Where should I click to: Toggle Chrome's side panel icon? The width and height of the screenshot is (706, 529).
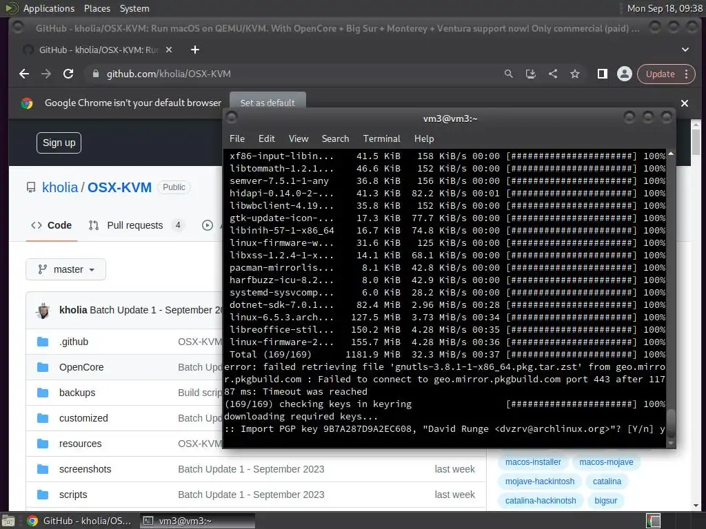tap(602, 74)
